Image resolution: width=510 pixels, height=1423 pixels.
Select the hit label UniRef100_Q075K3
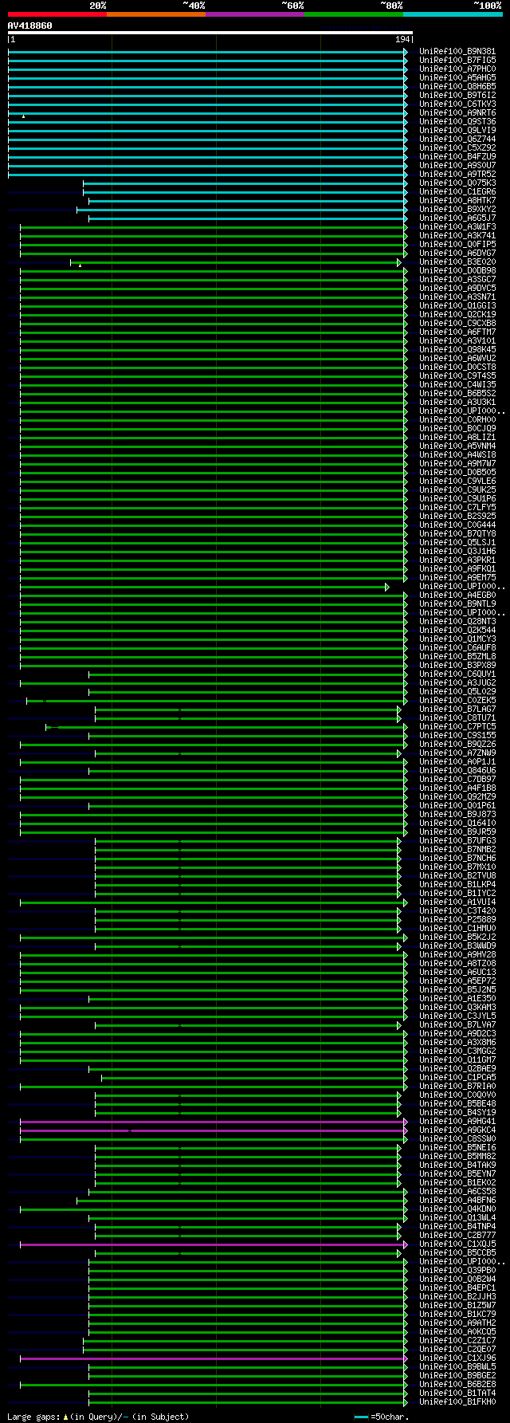click(457, 183)
